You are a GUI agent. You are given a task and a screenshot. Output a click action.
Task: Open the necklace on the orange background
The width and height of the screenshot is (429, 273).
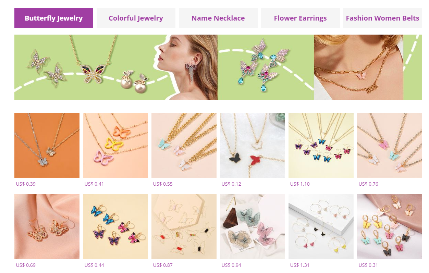pyautogui.click(x=47, y=145)
